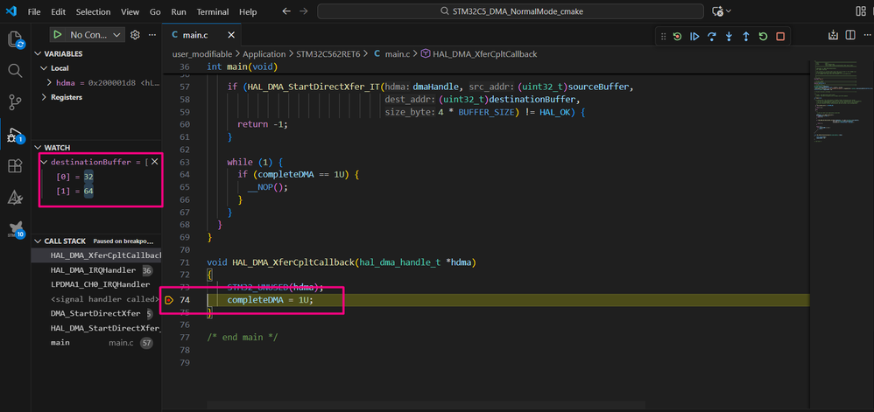
Task: Step over the current line
Action: coord(712,36)
